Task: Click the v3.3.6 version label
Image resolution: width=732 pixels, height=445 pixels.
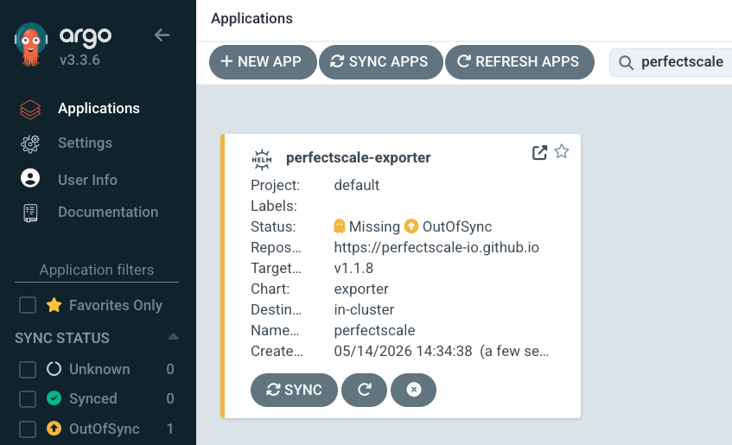Action: coord(80,60)
